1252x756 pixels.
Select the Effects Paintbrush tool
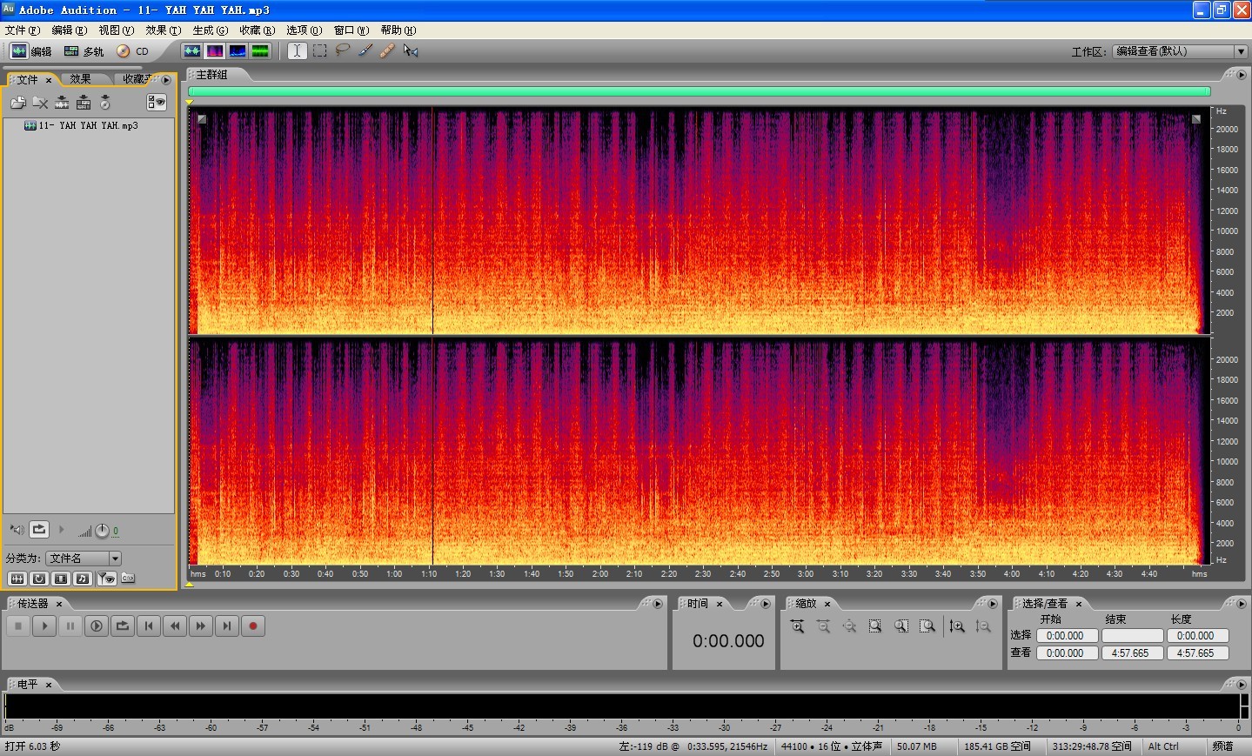[365, 51]
